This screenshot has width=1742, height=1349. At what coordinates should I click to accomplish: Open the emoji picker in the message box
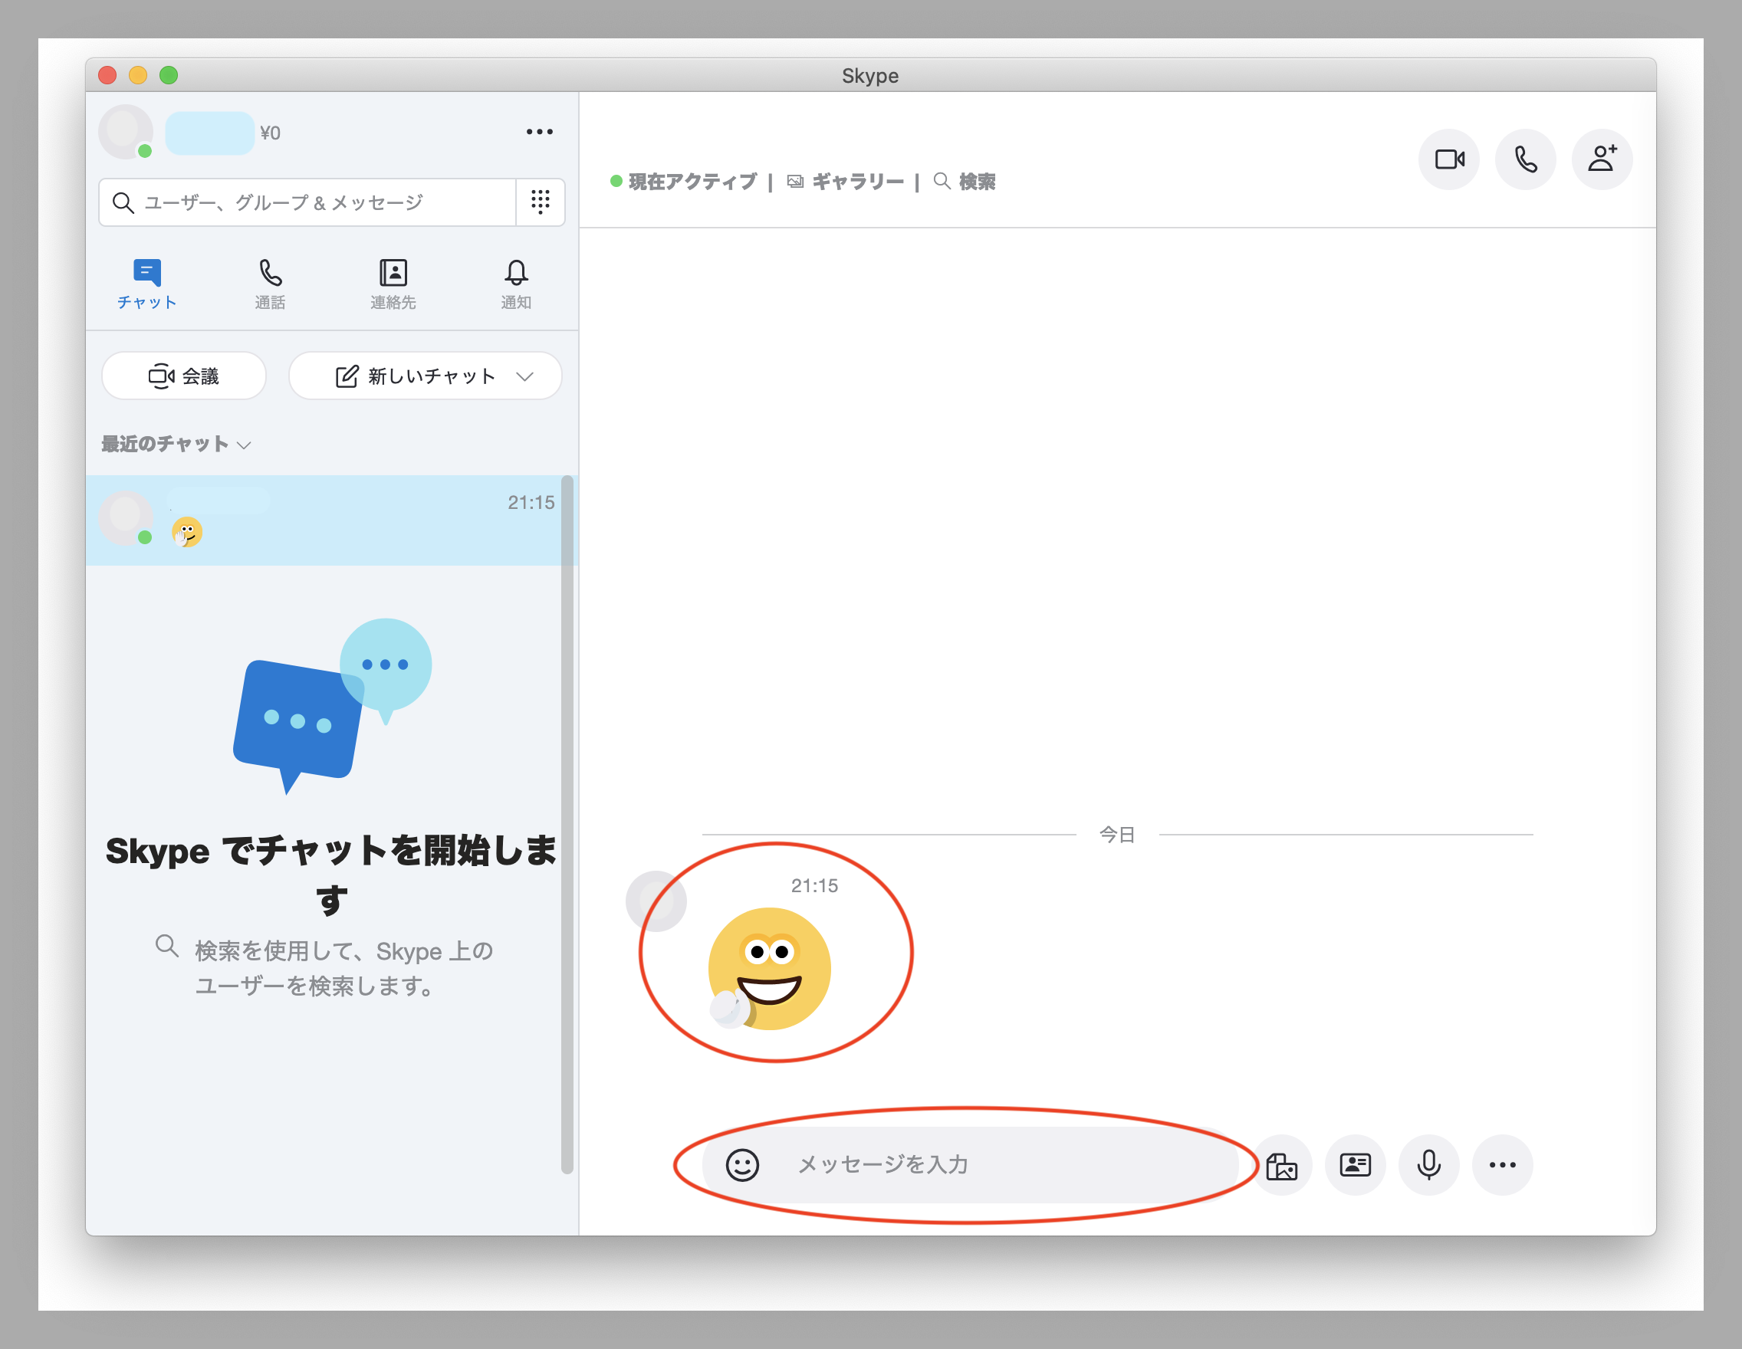(x=741, y=1165)
